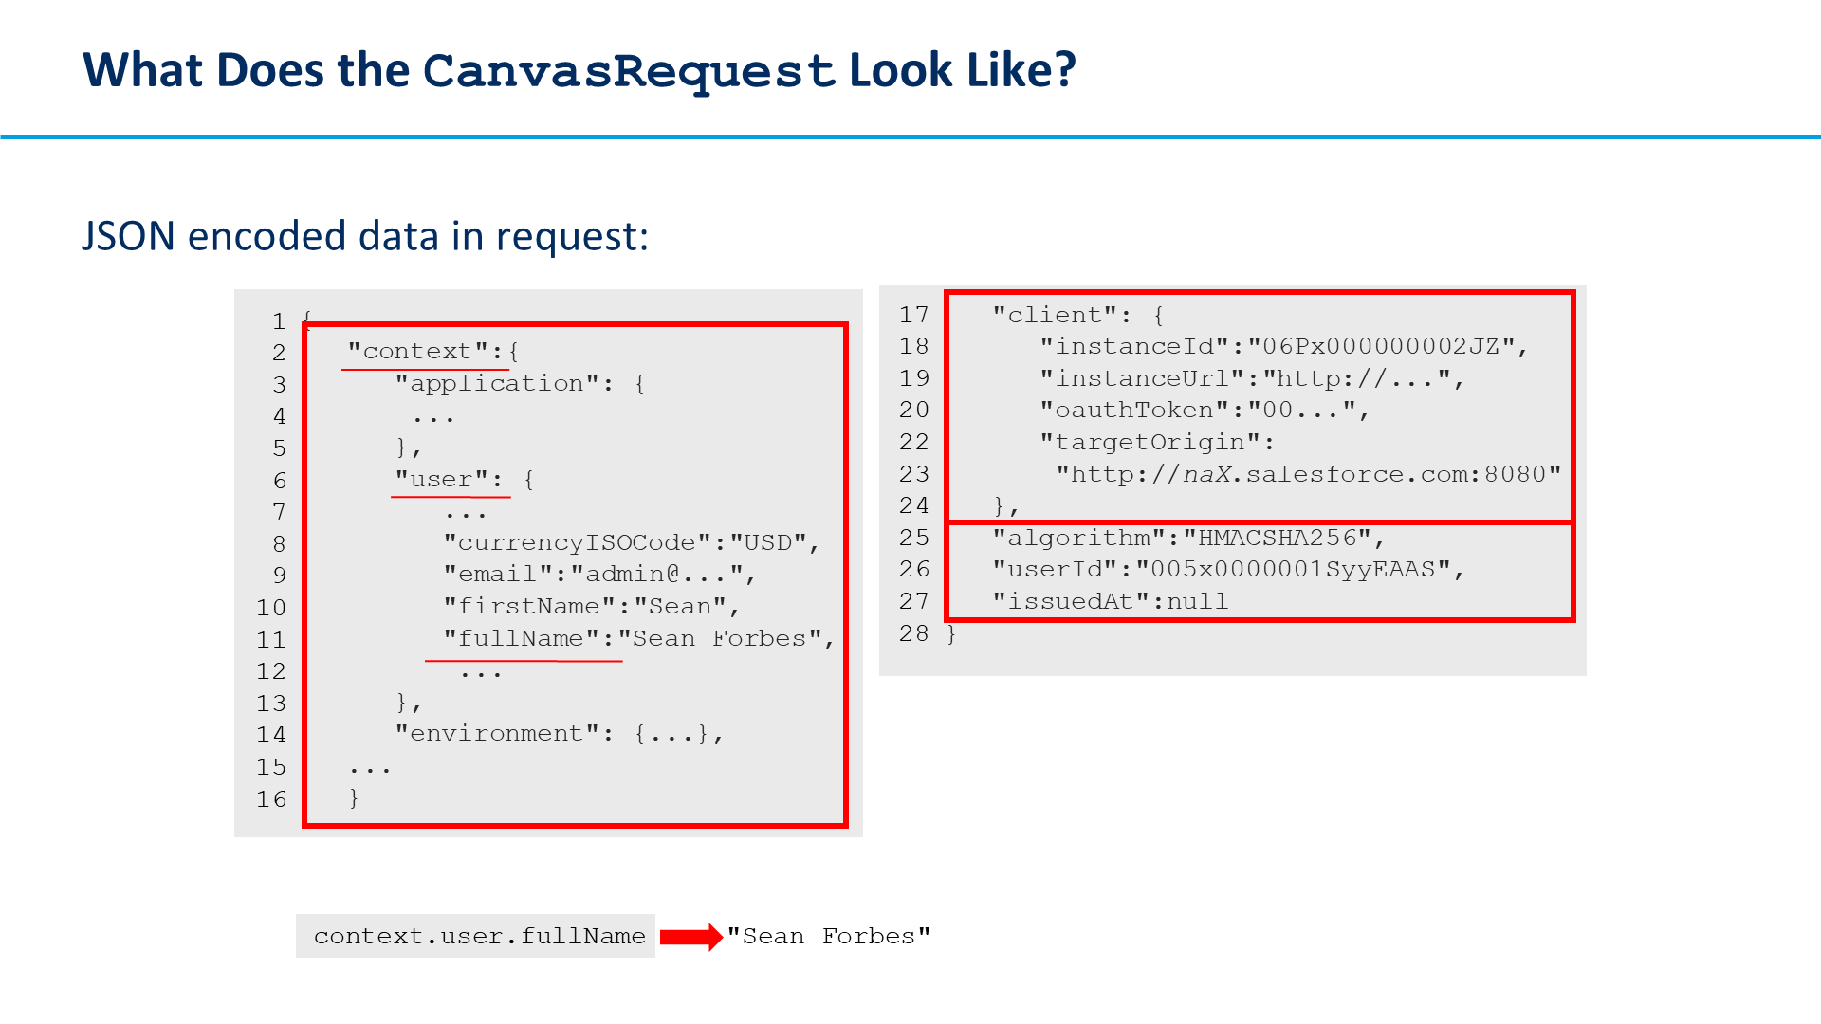
Task: Click line number 25 in the right code block
Action: click(x=914, y=538)
